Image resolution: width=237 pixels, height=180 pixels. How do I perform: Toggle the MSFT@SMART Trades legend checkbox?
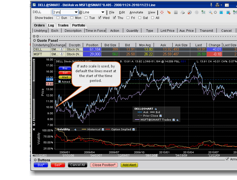click(x=174, y=120)
